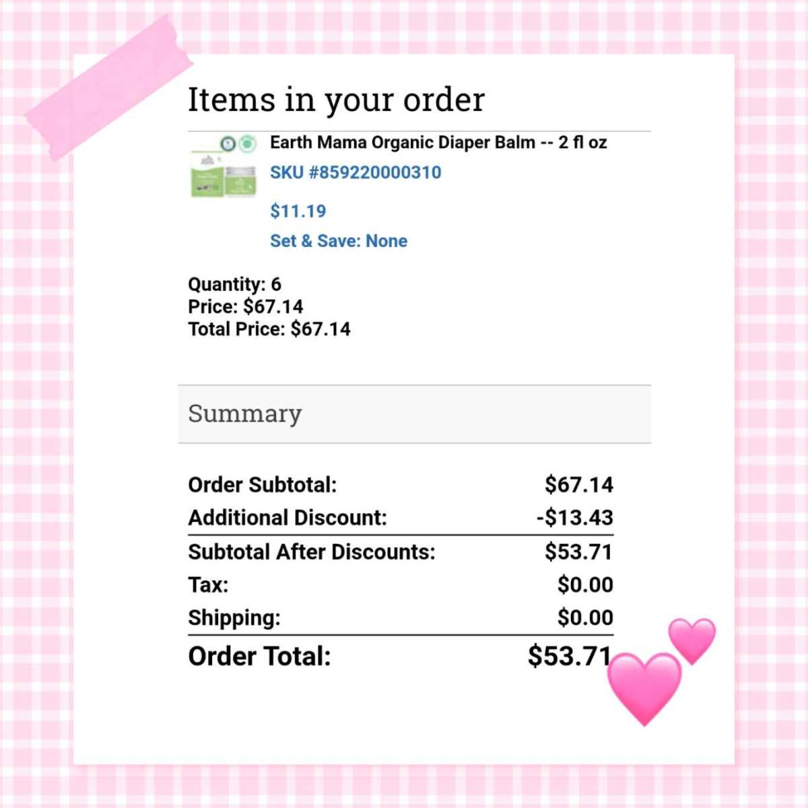Click the light green circular badge icon
Viewport: 808px width, 808px height.
248,143
